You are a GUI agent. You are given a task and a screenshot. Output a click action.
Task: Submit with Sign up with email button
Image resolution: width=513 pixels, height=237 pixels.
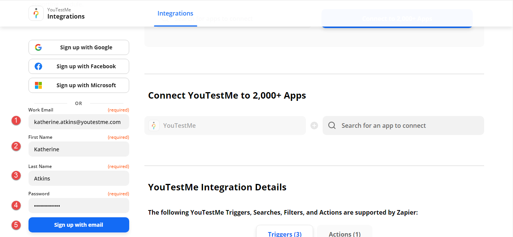click(x=79, y=225)
